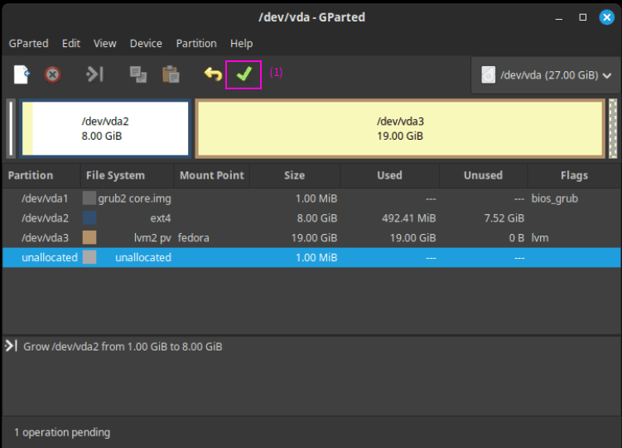Viewport: 622px width, 448px height.
Task: Undo last operation with yellow arrow
Action: tap(213, 74)
